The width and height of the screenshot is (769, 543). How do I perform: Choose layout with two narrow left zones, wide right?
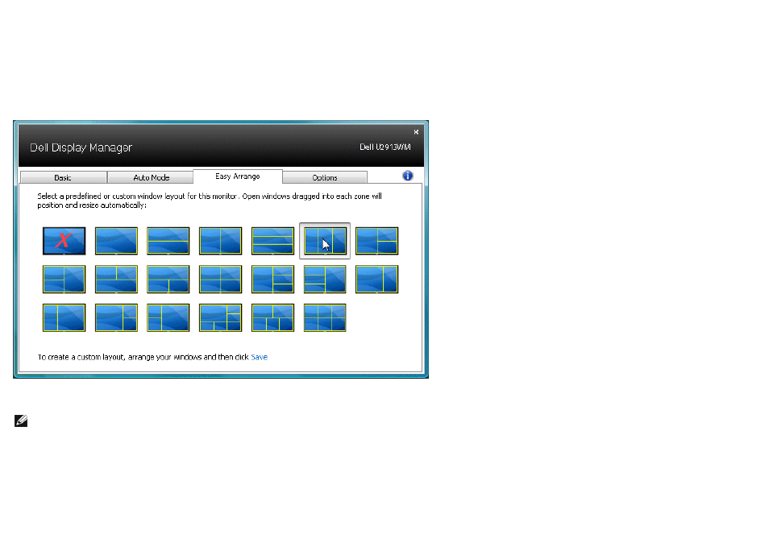click(168, 317)
